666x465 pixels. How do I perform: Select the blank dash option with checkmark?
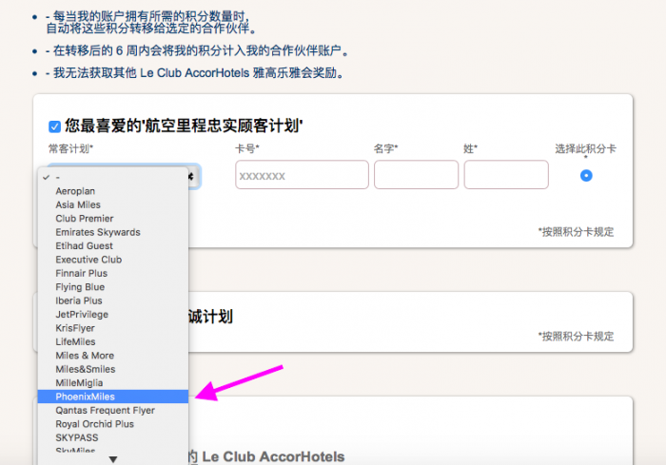[x=113, y=177]
